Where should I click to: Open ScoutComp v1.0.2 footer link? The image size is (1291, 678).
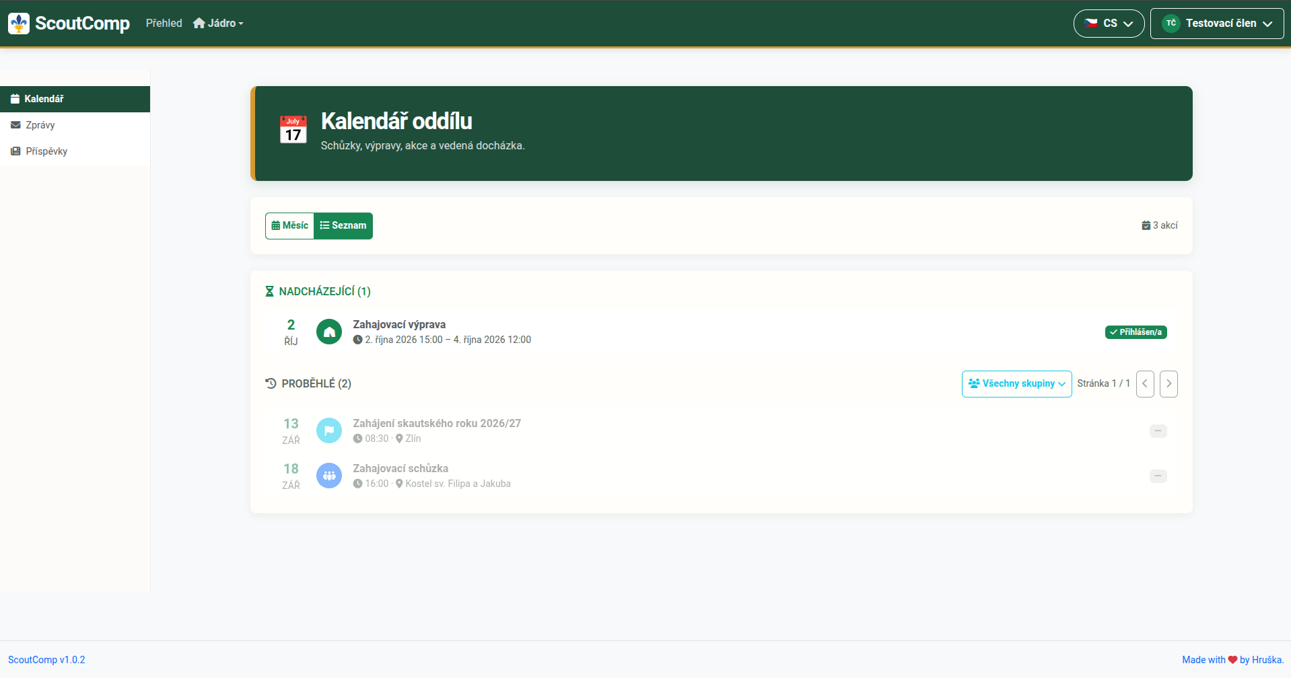pos(46,660)
